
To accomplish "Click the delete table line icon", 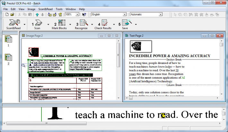I will (x=217, y=15).
